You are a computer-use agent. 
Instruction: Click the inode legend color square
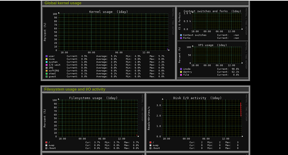click(181, 69)
